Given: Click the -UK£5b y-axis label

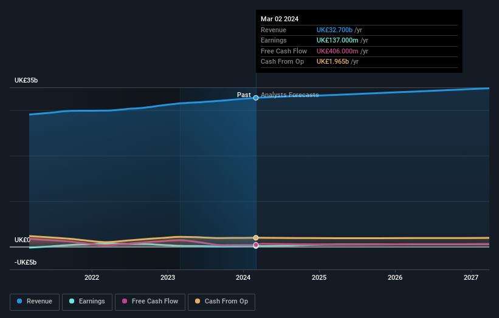Looking at the screenshot, I should [26, 262].
